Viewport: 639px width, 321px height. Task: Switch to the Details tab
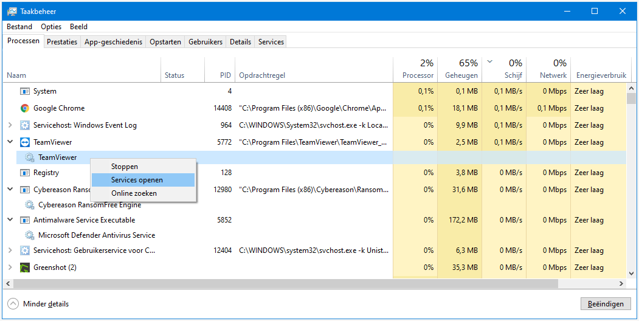[x=240, y=42]
